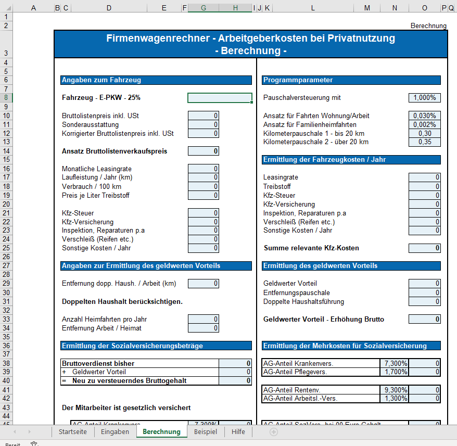Click the Entfernung dopp. Haush. / Arbeit value cell
457x446 pixels.
(x=204, y=283)
